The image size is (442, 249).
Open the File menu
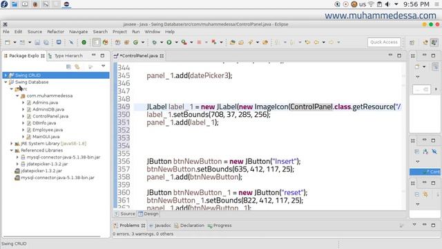click(x=6, y=32)
